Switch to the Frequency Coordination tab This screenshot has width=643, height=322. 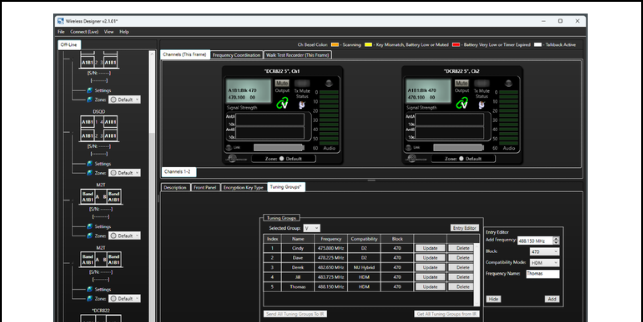[236, 55]
